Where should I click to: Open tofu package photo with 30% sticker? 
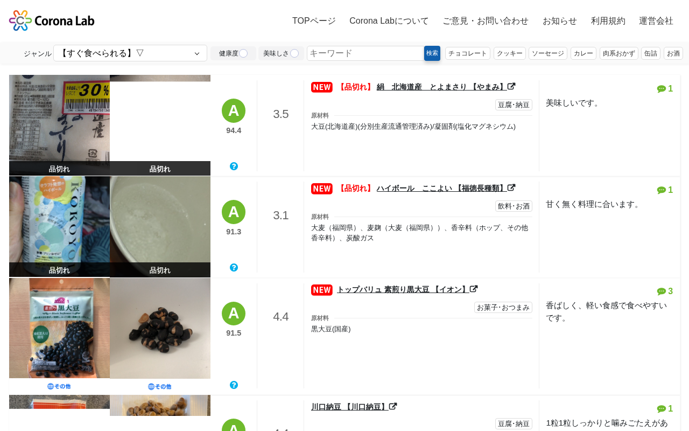click(59, 125)
